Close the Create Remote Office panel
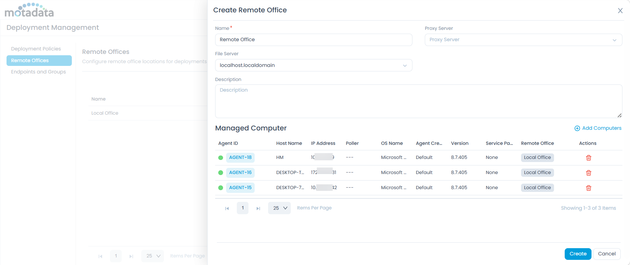This screenshot has width=630, height=265. [x=620, y=11]
